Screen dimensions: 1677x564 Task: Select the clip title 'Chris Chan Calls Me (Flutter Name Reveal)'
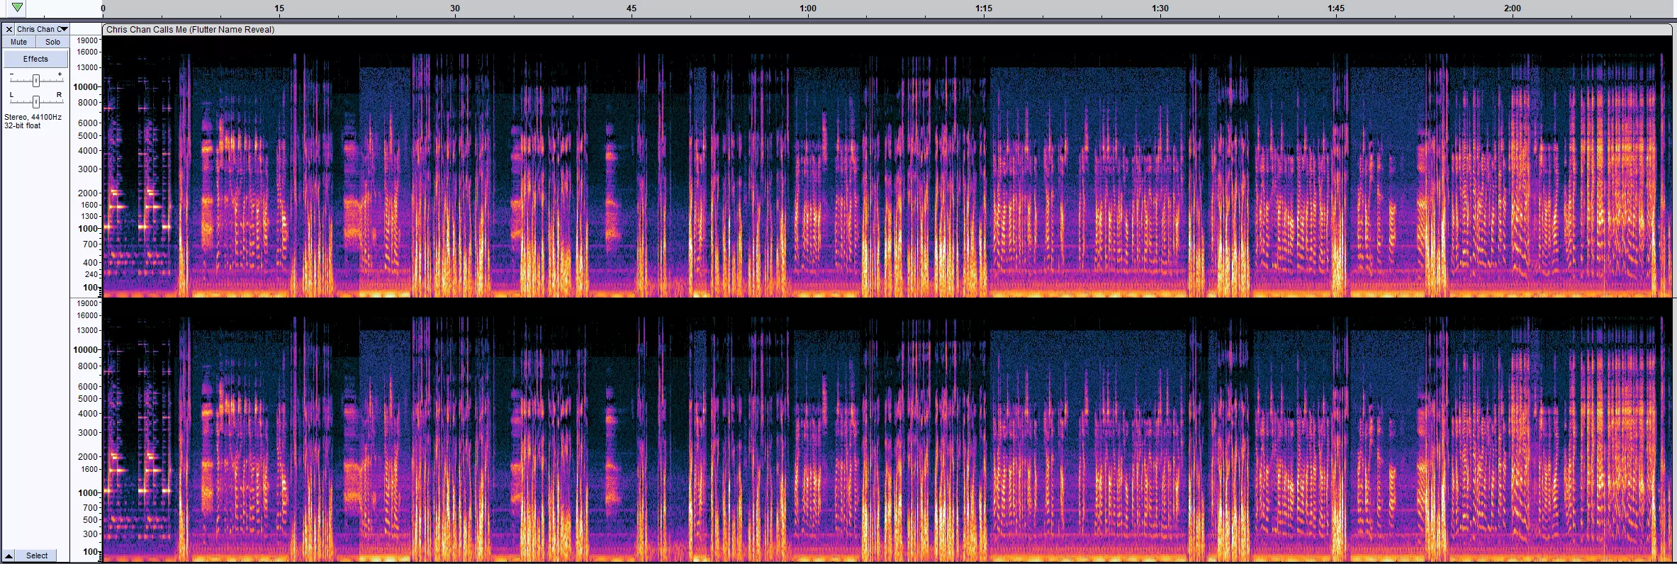point(190,30)
